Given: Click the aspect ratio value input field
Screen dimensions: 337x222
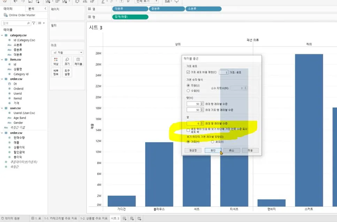Looking at the screenshot, I should [223, 72].
